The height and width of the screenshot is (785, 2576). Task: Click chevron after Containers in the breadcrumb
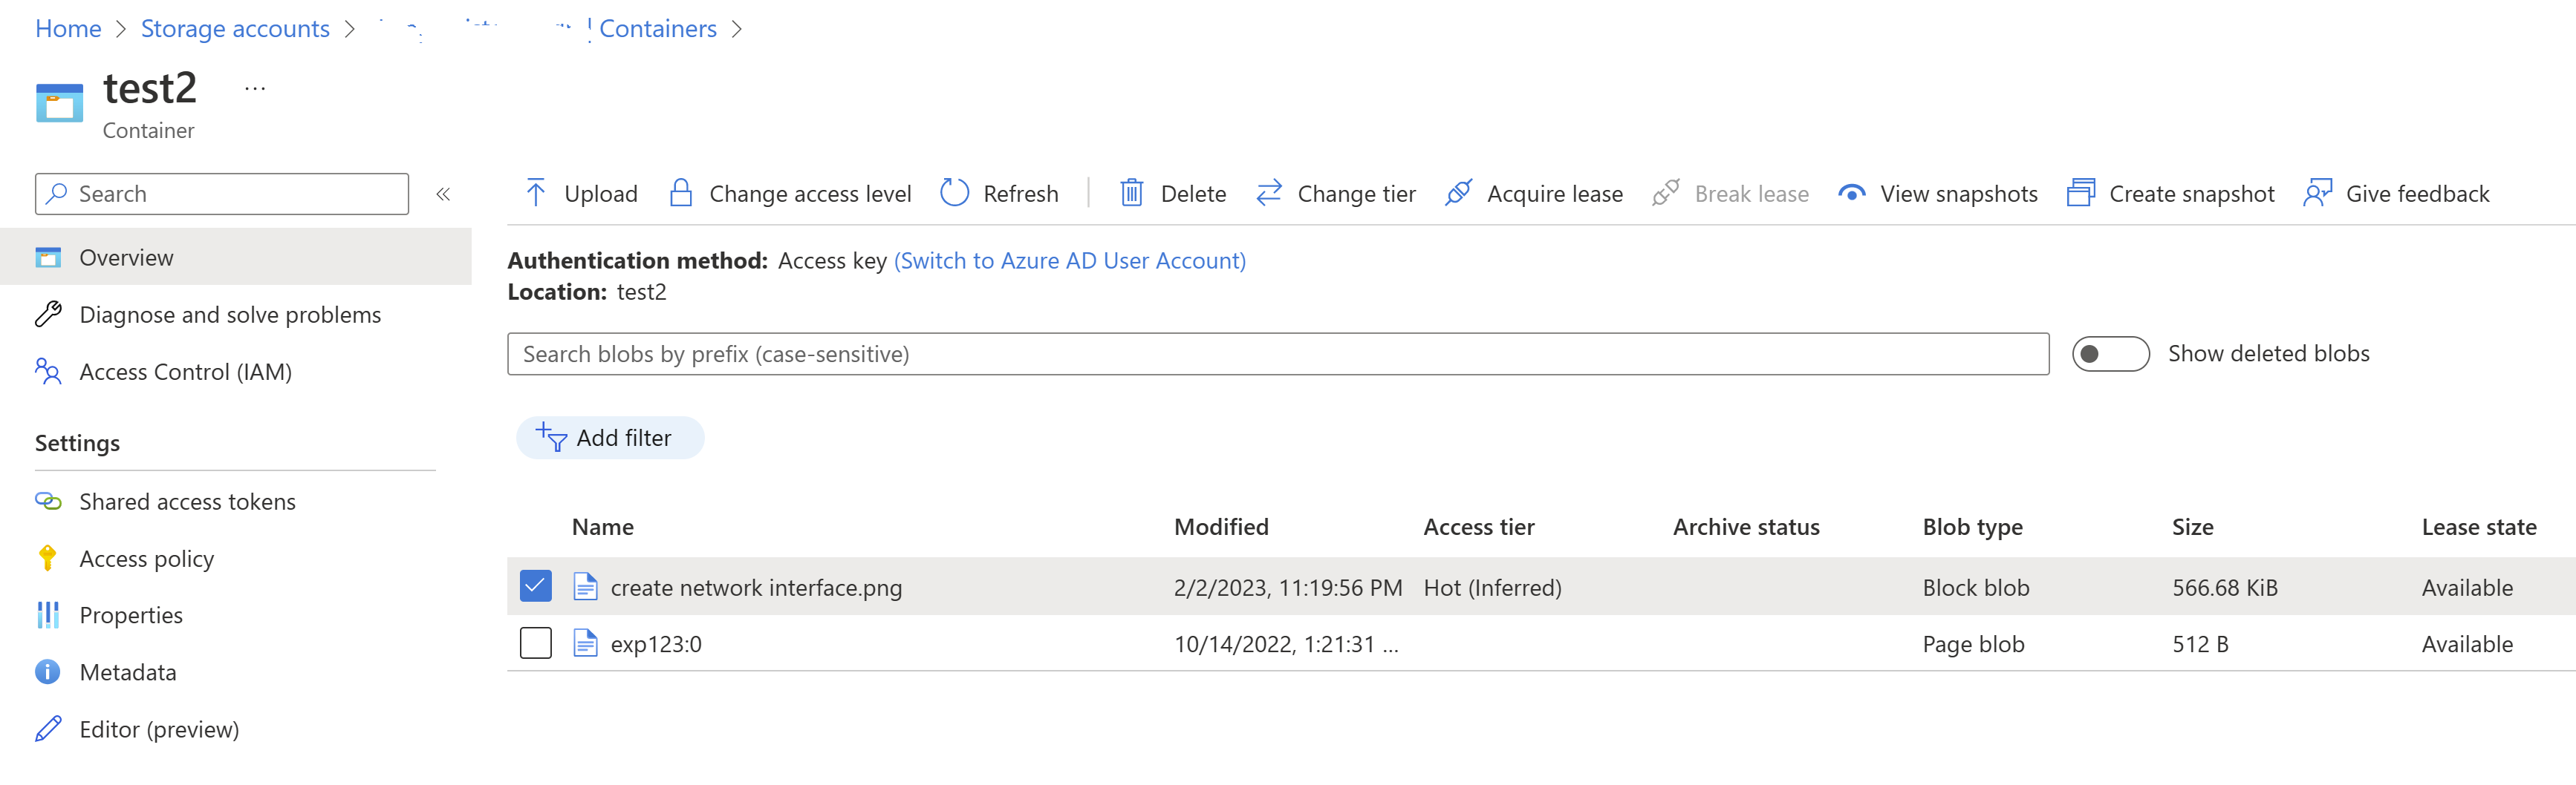pyautogui.click(x=737, y=29)
